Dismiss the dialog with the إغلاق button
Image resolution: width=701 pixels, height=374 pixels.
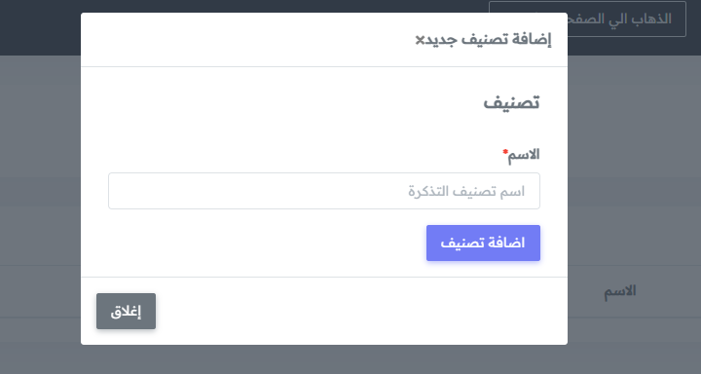coord(126,312)
